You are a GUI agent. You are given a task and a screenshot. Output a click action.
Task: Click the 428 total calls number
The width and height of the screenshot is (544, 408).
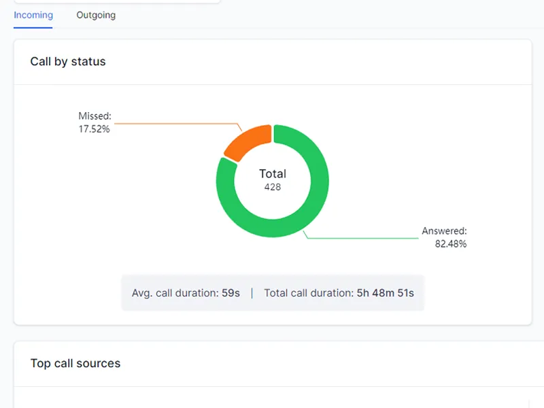tap(273, 187)
